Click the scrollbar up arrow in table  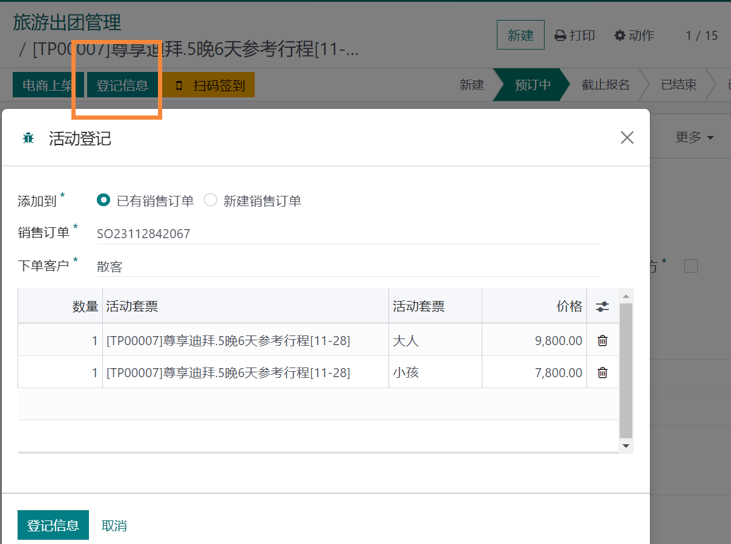tap(626, 296)
